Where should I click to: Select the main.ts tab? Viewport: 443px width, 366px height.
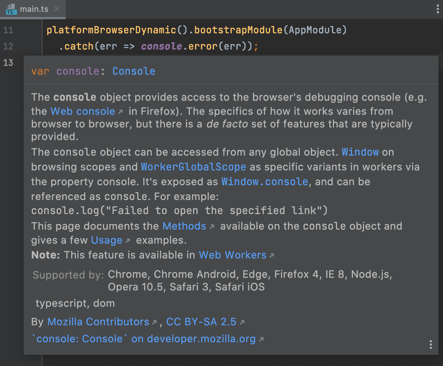click(x=34, y=9)
